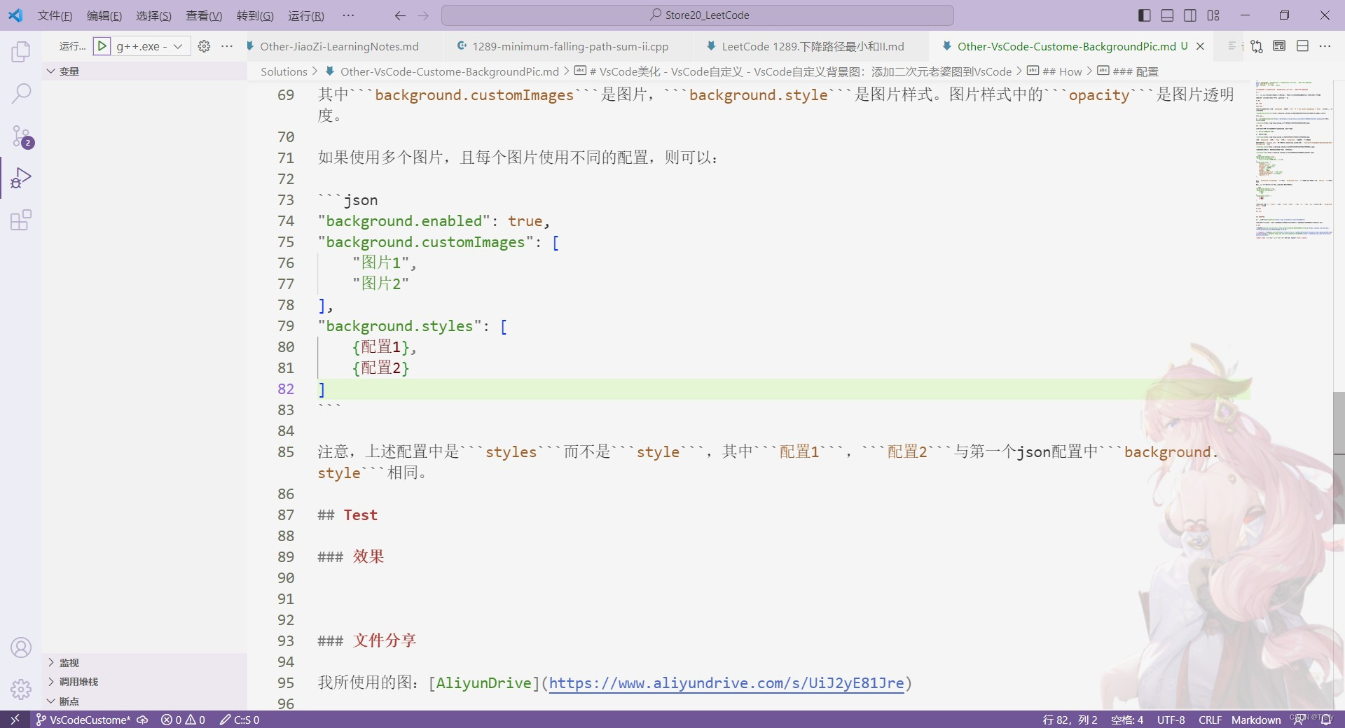The image size is (1345, 728).
Task: Show more menu items via title bar ellipsis
Action: (348, 15)
